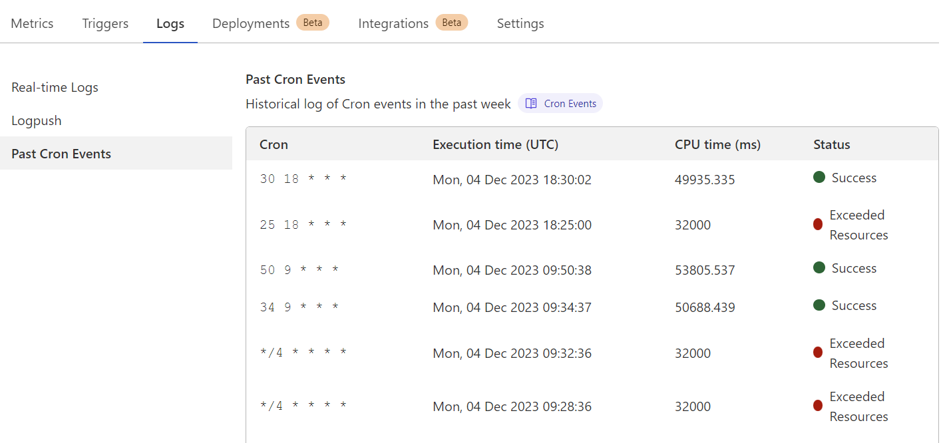Image resolution: width=943 pixels, height=443 pixels.
Task: Click the Status column header
Action: [831, 144]
